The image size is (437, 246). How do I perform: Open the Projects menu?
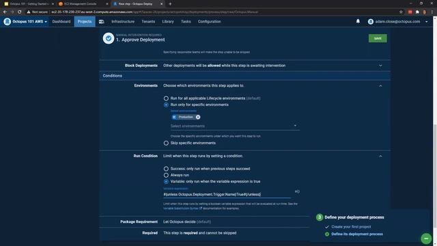coord(85,21)
